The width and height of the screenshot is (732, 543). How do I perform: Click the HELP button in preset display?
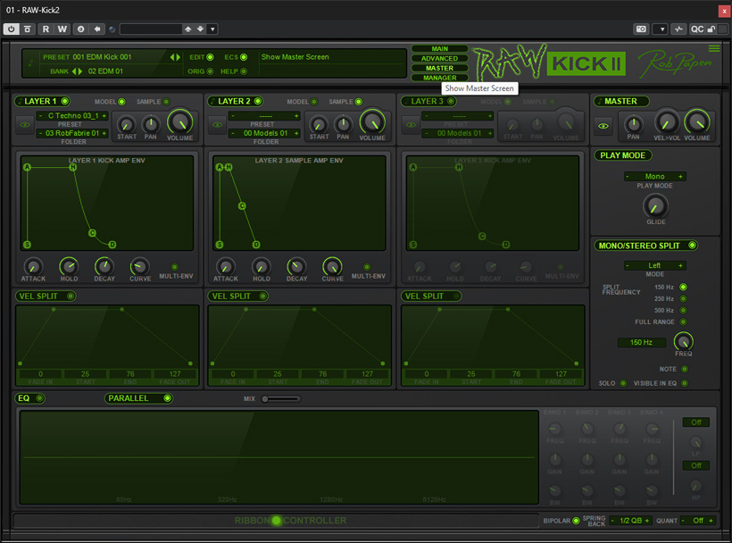(244, 71)
